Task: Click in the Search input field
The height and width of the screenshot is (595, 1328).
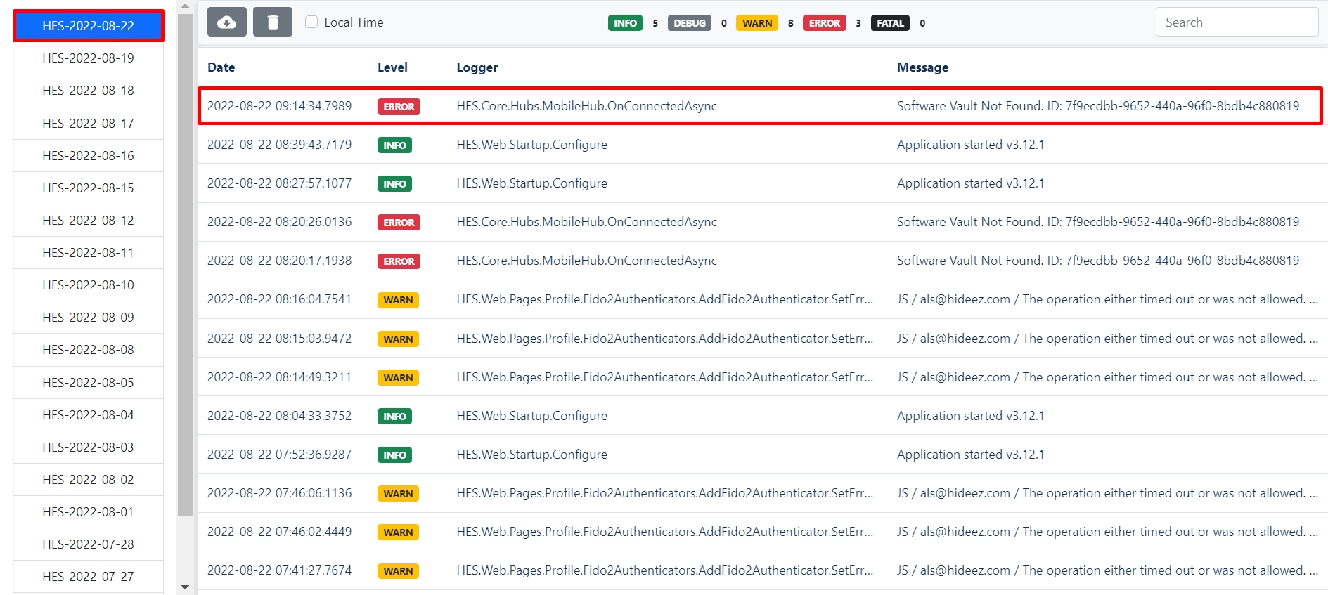Action: click(1236, 22)
